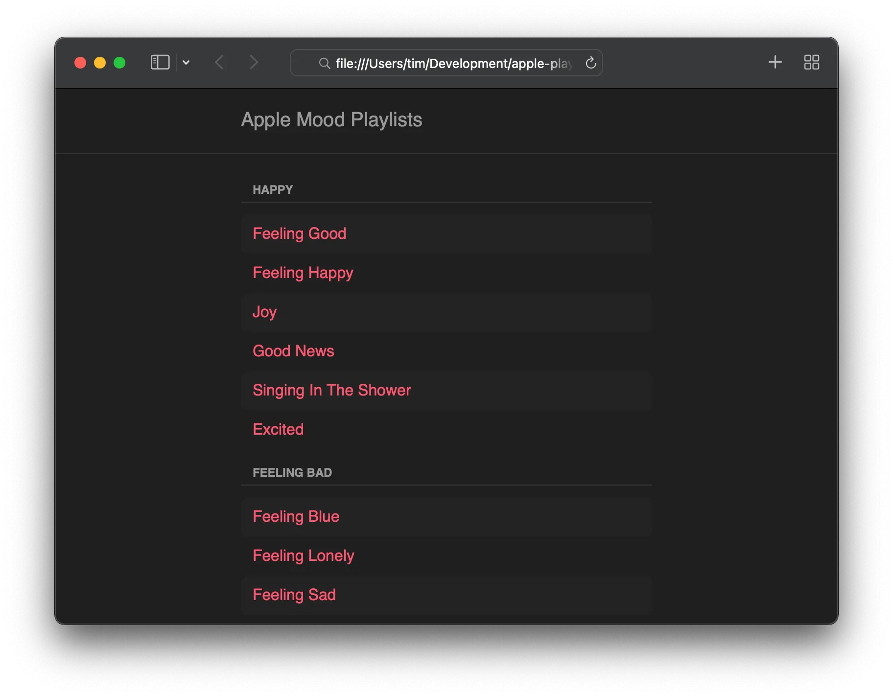893x697 pixels.
Task: Close the window with red button
Action: (x=80, y=63)
